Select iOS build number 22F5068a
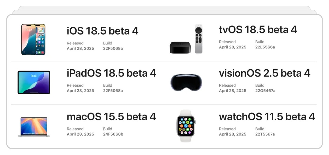Image resolution: width=329 pixels, height=155 pixels. 113,49
